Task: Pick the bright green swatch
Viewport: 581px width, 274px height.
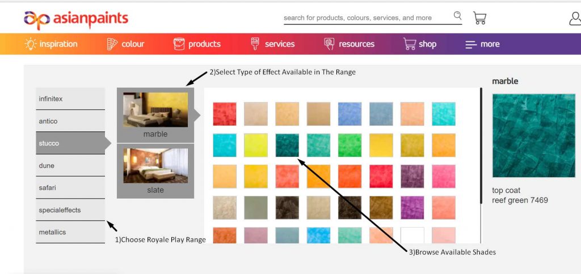Action: coord(350,145)
